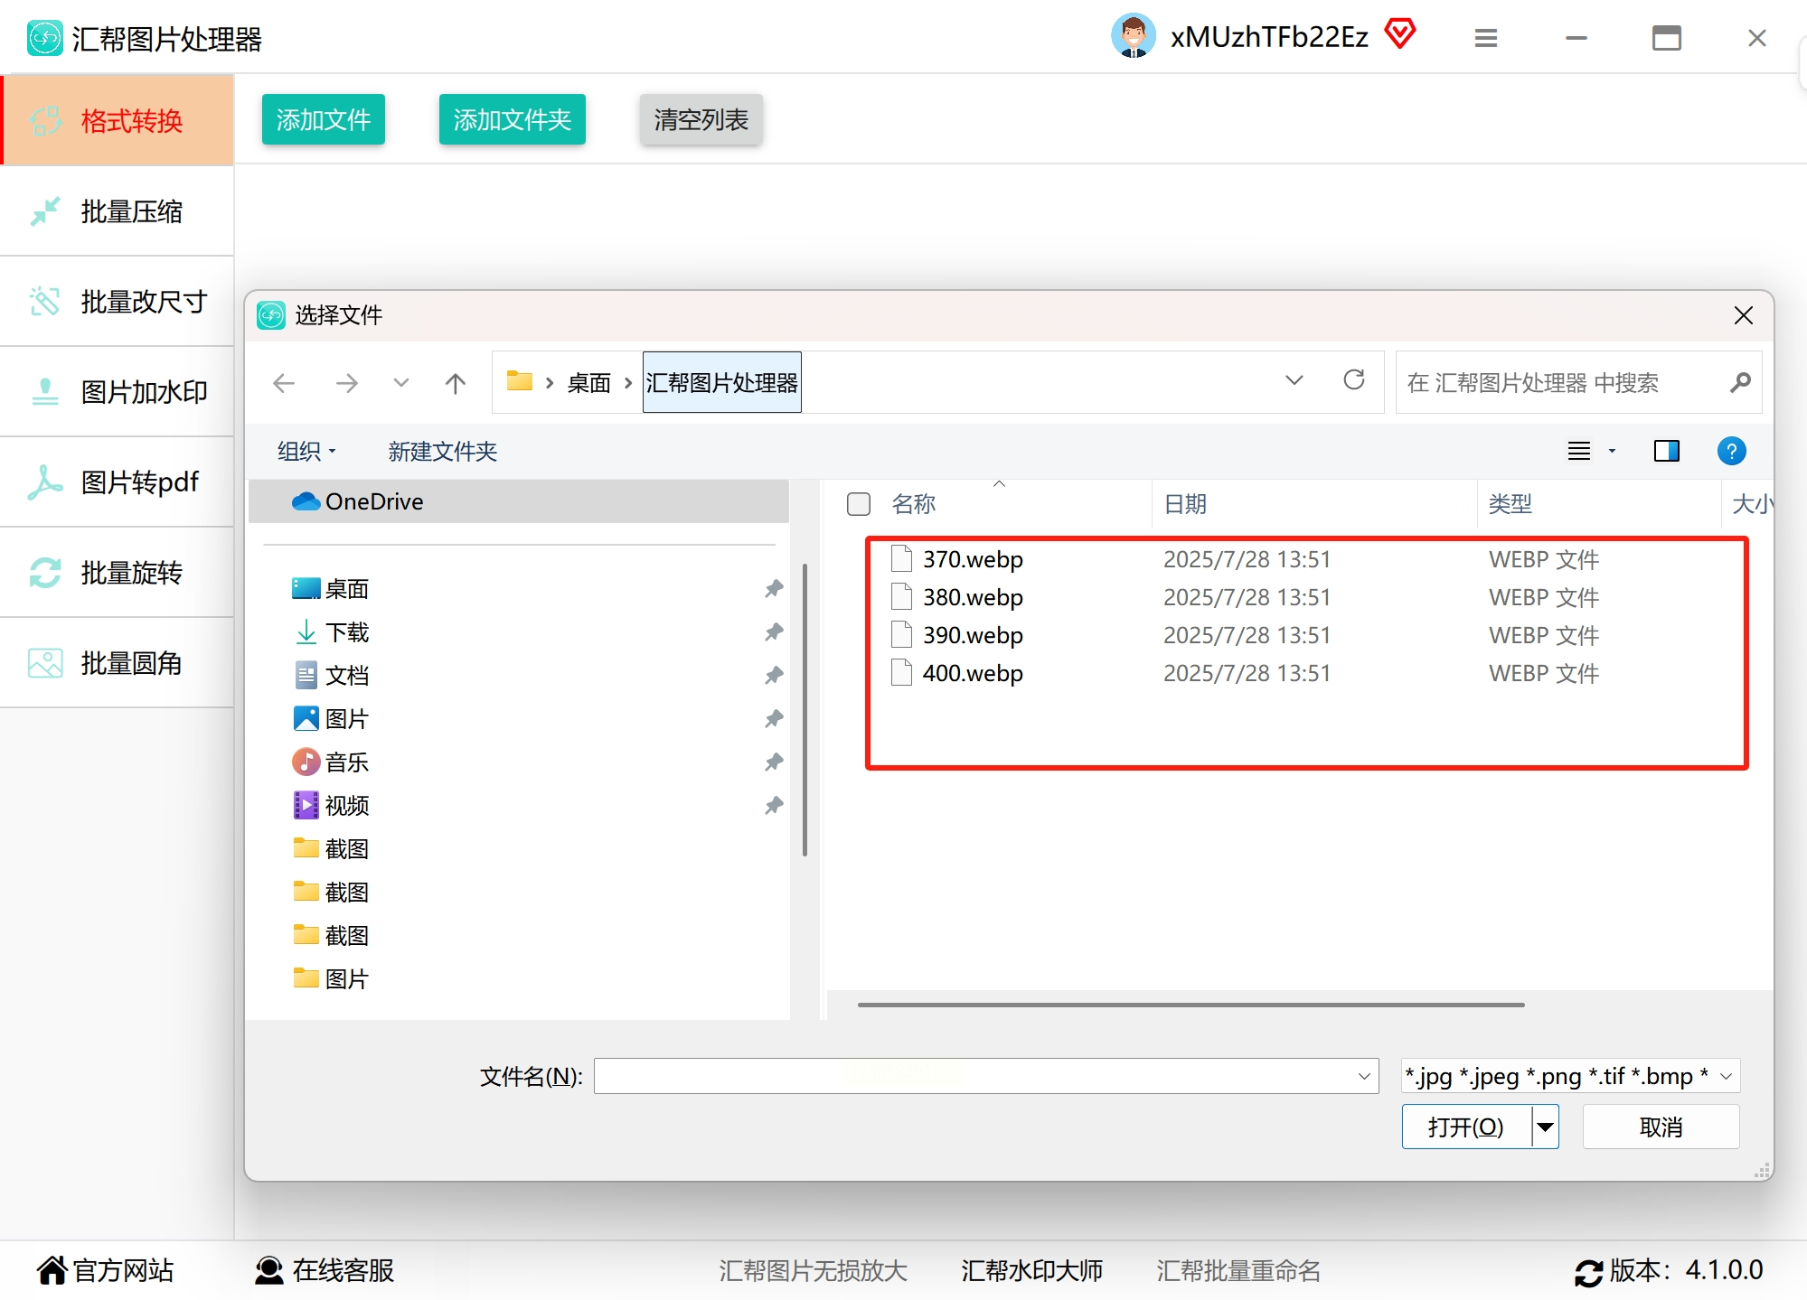Open recent locations dropdown chevron
Image resolution: width=1807 pixels, height=1300 pixels.
(401, 383)
